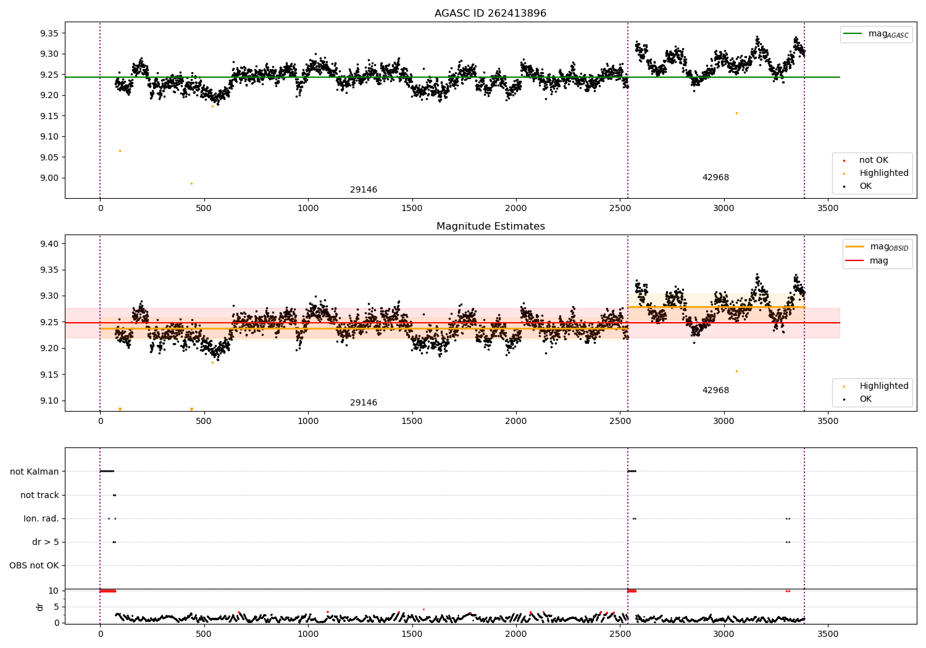Viewport: 926px width, 648px height.
Task: Click lowest orange highlighted point in top plot
Action: [x=191, y=183]
